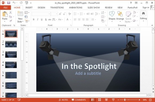Click the Cut scissors icon

10,13
